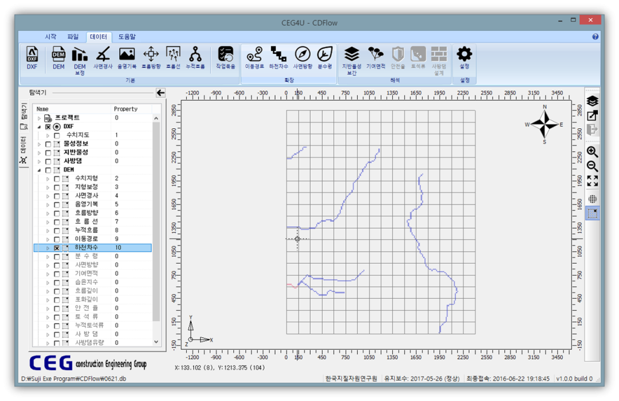
Task: Click the 흐름선 flow line icon
Action: pyautogui.click(x=173, y=58)
